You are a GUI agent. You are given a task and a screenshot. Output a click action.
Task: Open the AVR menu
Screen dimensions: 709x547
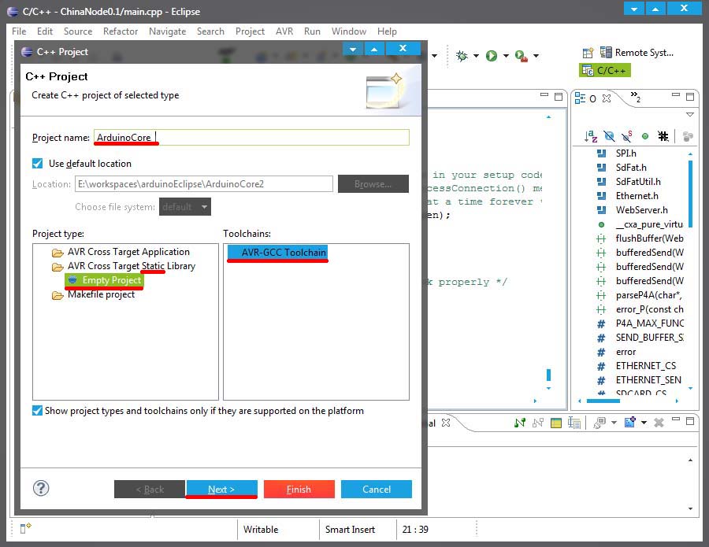pyautogui.click(x=284, y=31)
